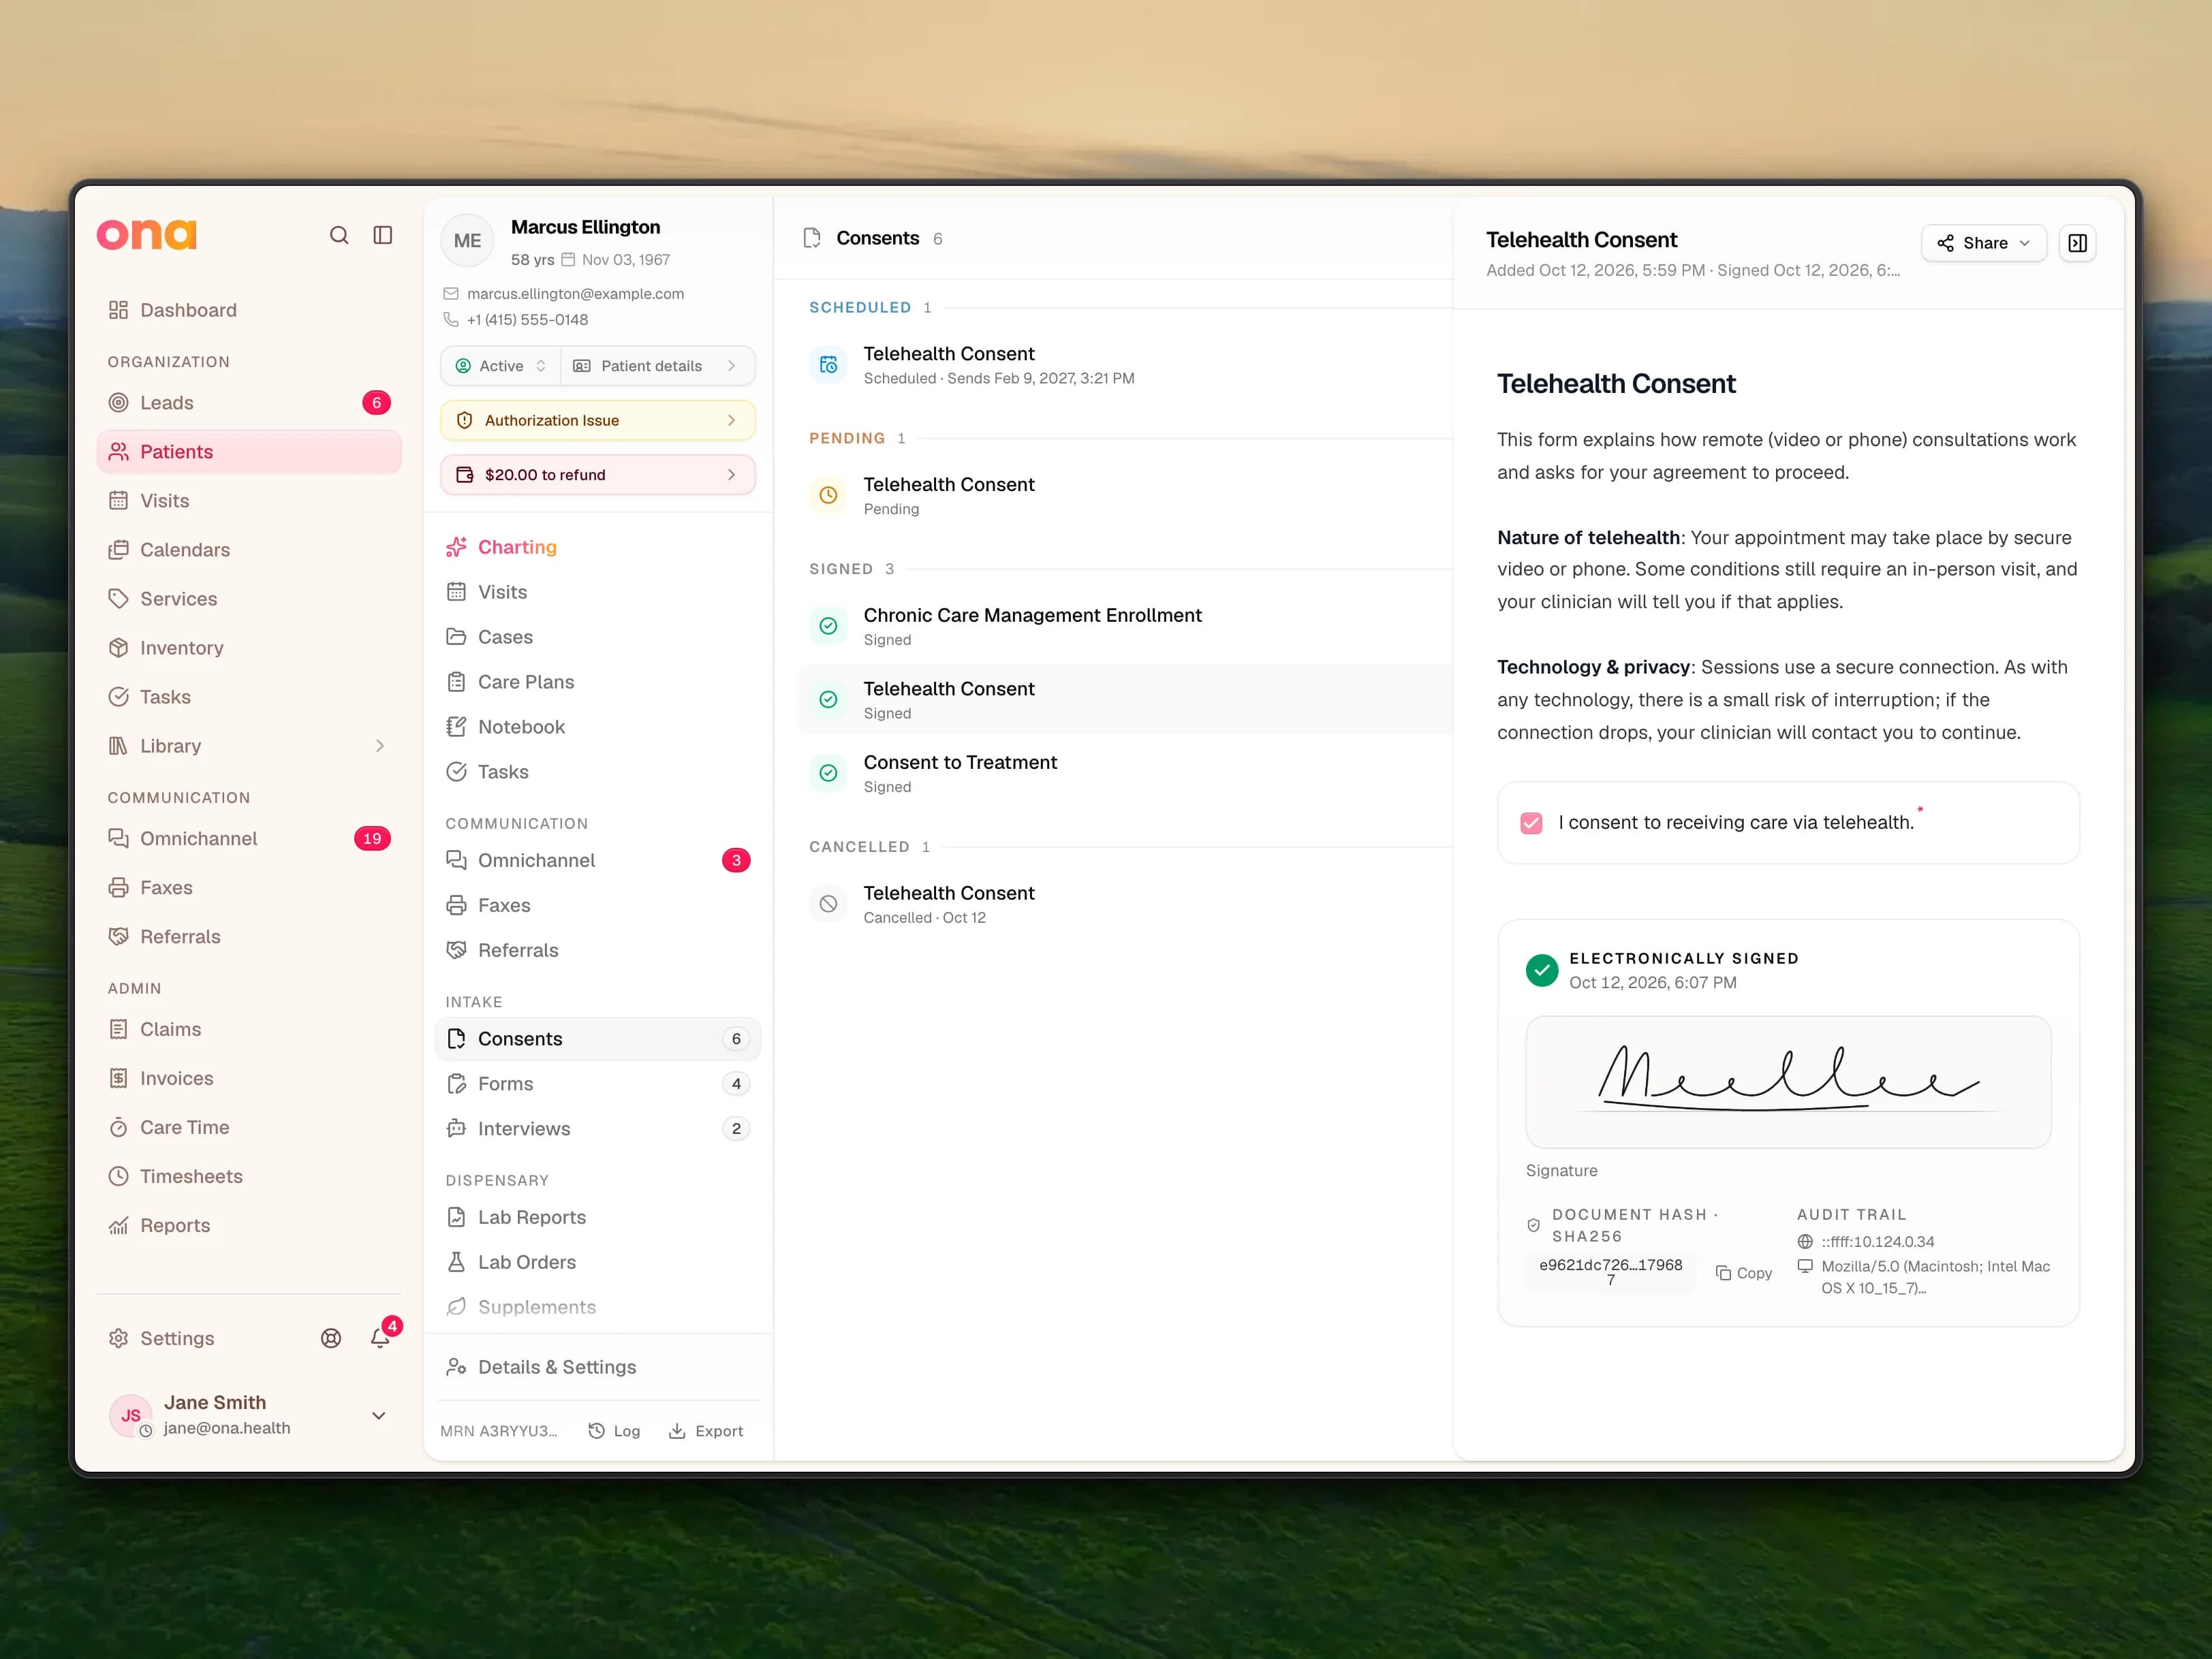This screenshot has height=1659, width=2212.
Task: Click the shield icon next to Document Hash
Action: 1533,1225
